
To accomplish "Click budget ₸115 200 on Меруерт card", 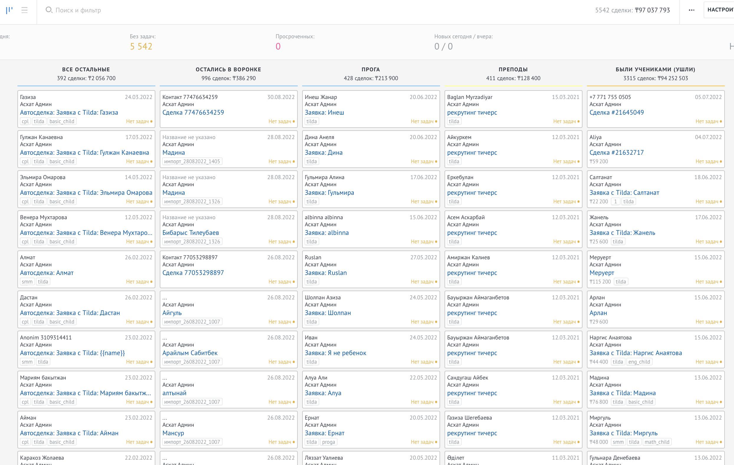I will click(600, 281).
